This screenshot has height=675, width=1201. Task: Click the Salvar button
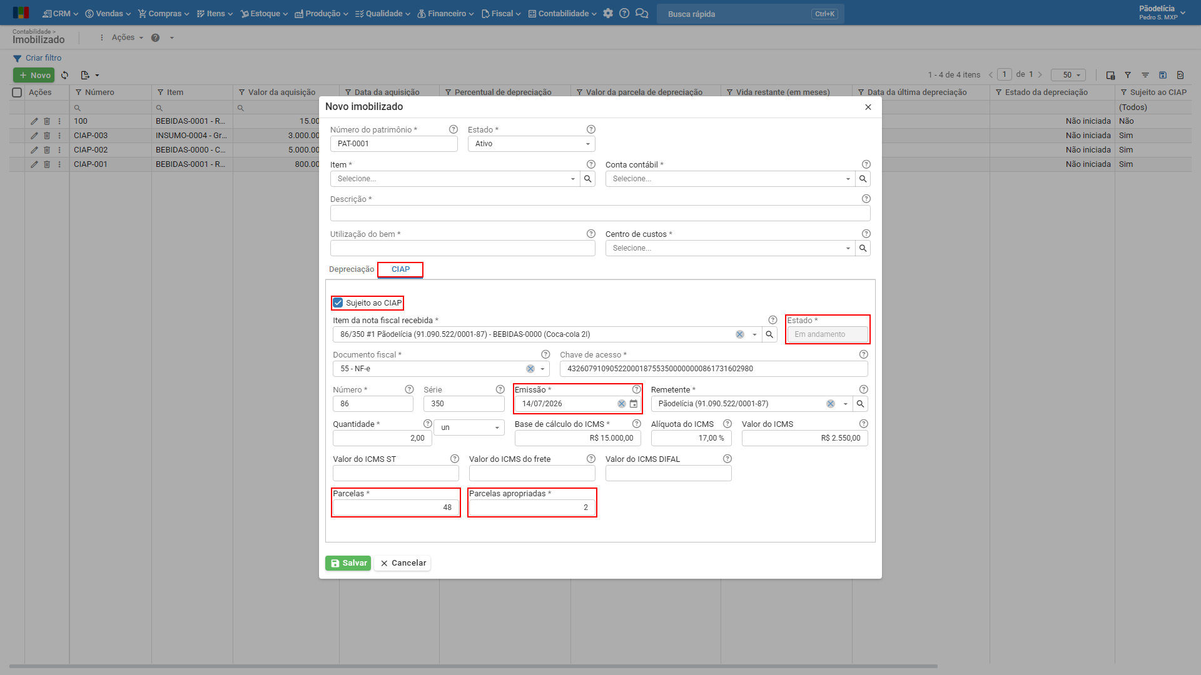pyautogui.click(x=348, y=563)
